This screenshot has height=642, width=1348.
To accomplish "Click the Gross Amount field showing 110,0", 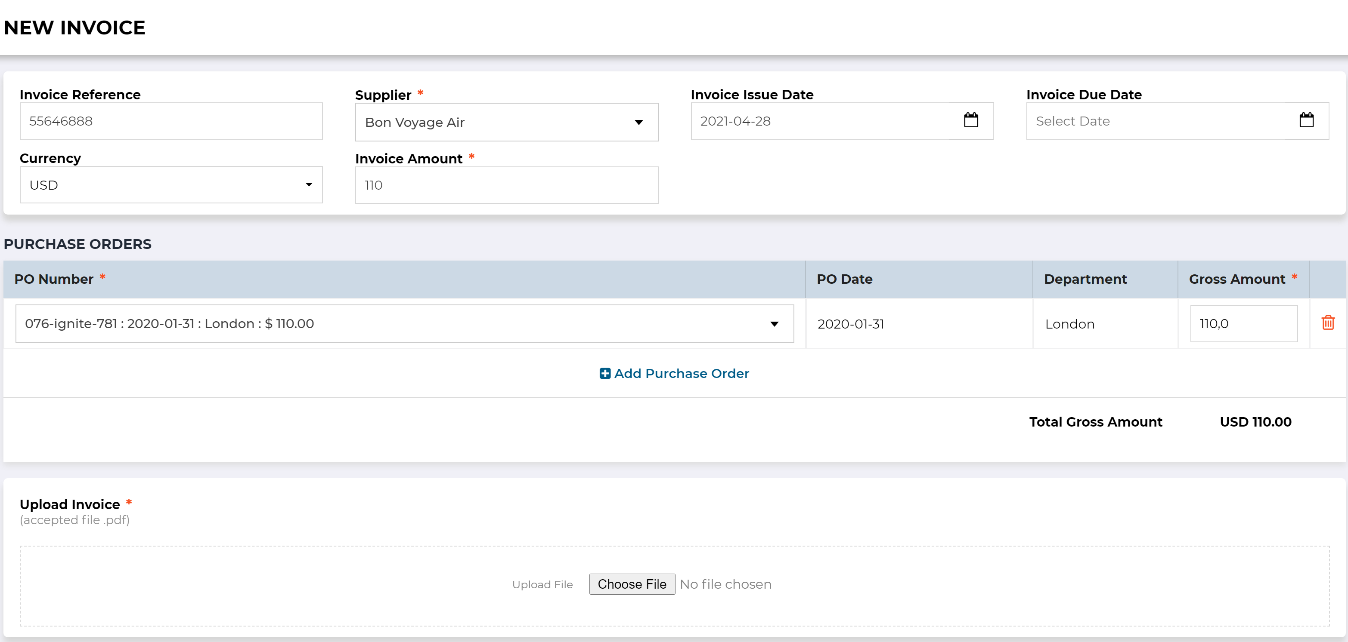I will [1244, 324].
